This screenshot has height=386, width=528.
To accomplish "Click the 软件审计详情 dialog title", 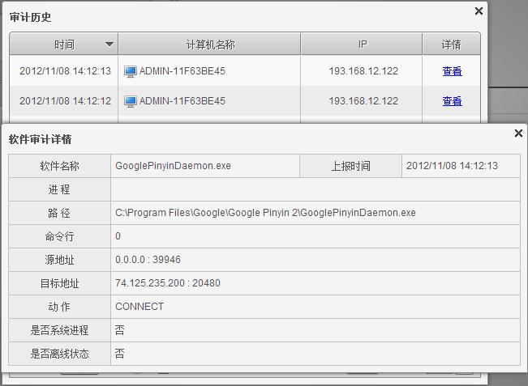I will [40, 139].
